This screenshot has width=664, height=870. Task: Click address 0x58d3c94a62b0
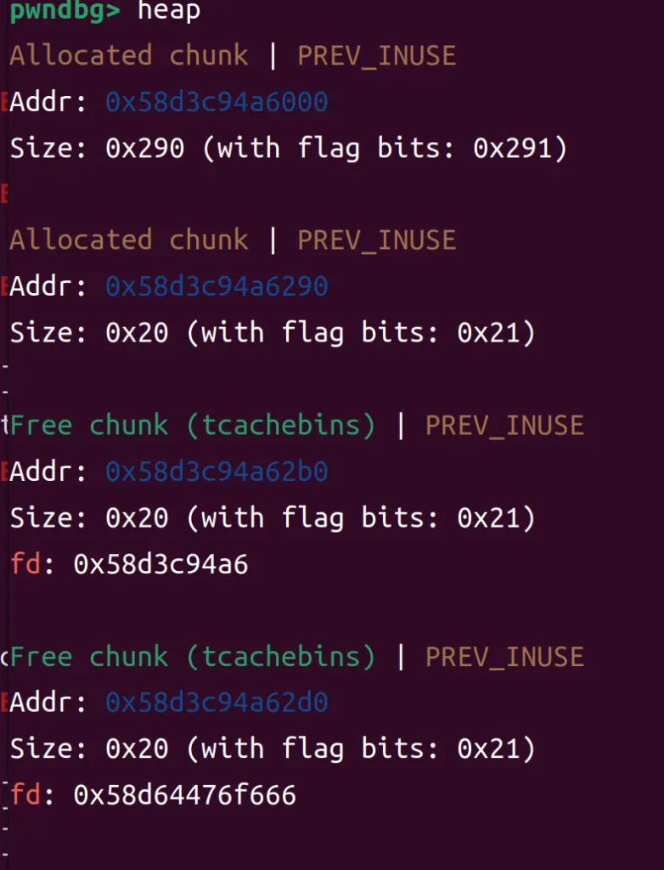point(217,472)
